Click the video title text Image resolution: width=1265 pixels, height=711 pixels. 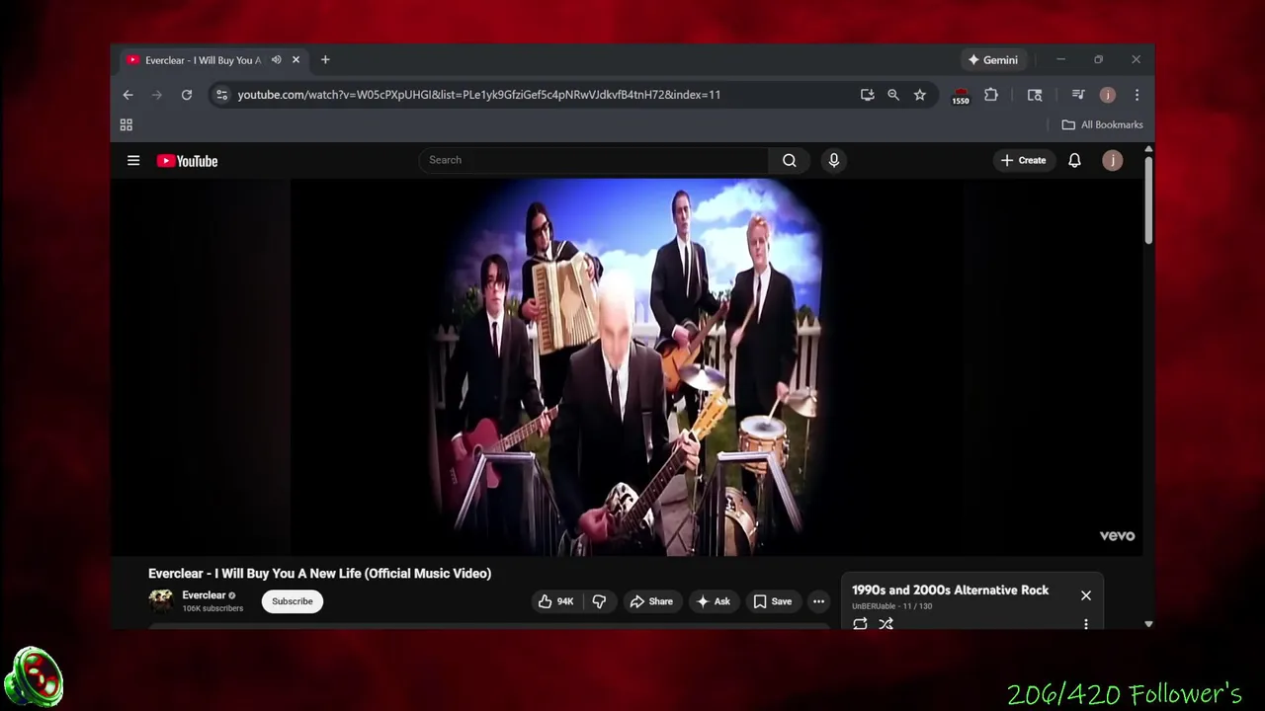coord(319,573)
